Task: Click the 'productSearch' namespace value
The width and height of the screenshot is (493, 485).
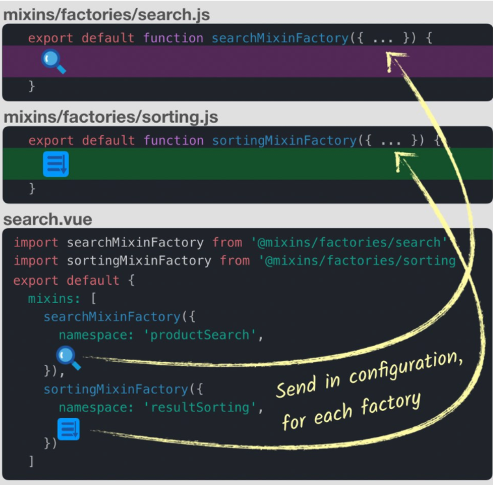Action: point(200,335)
